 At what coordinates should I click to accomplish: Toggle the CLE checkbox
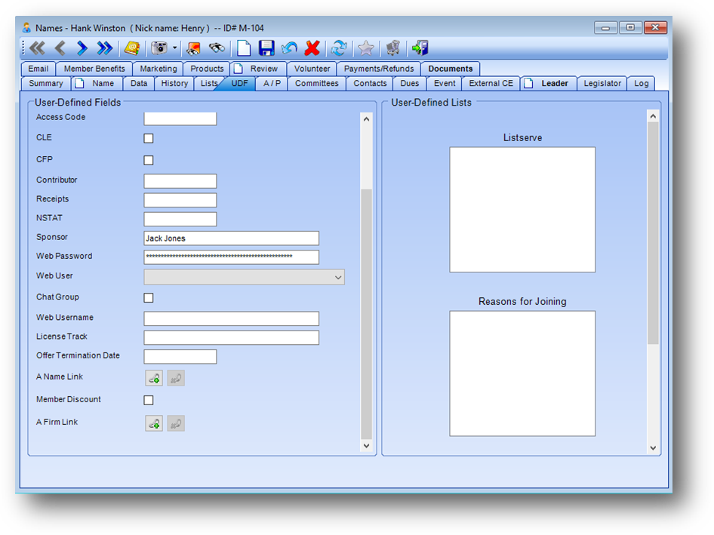point(149,138)
